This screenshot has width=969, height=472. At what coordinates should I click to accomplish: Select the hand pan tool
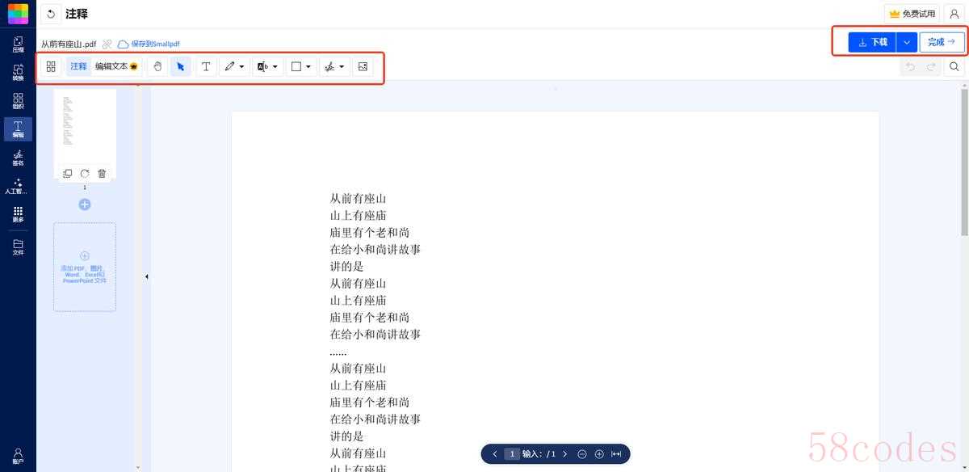[x=157, y=66]
